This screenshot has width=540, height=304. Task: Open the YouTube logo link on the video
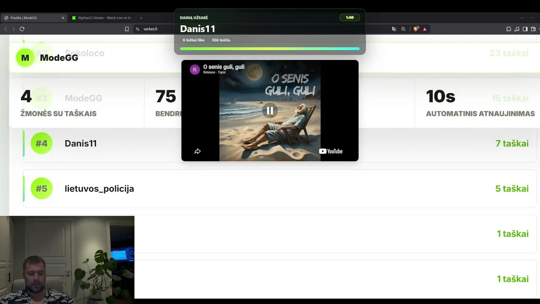[331, 151]
